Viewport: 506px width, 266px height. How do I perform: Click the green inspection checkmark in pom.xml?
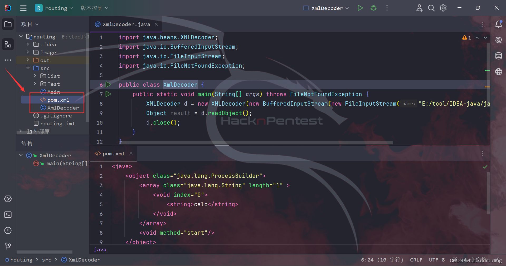tap(485, 167)
